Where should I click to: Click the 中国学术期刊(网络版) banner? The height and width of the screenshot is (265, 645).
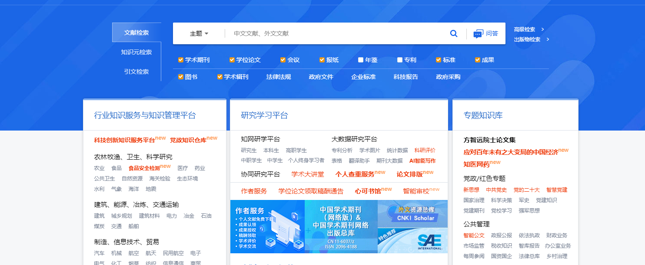coord(341,226)
